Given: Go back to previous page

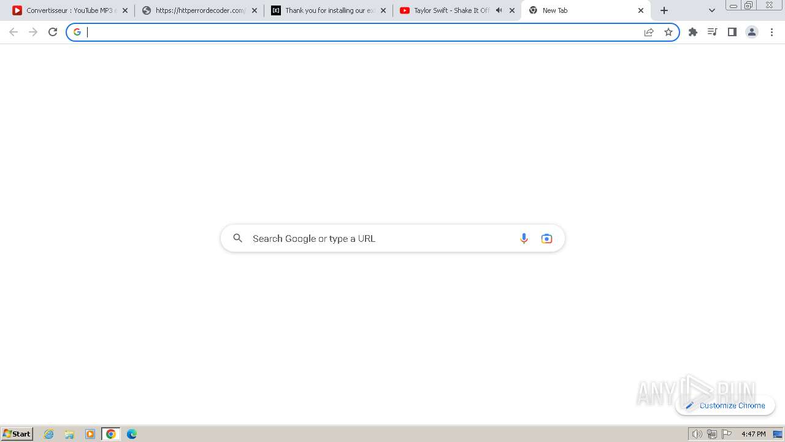Looking at the screenshot, I should pos(13,32).
